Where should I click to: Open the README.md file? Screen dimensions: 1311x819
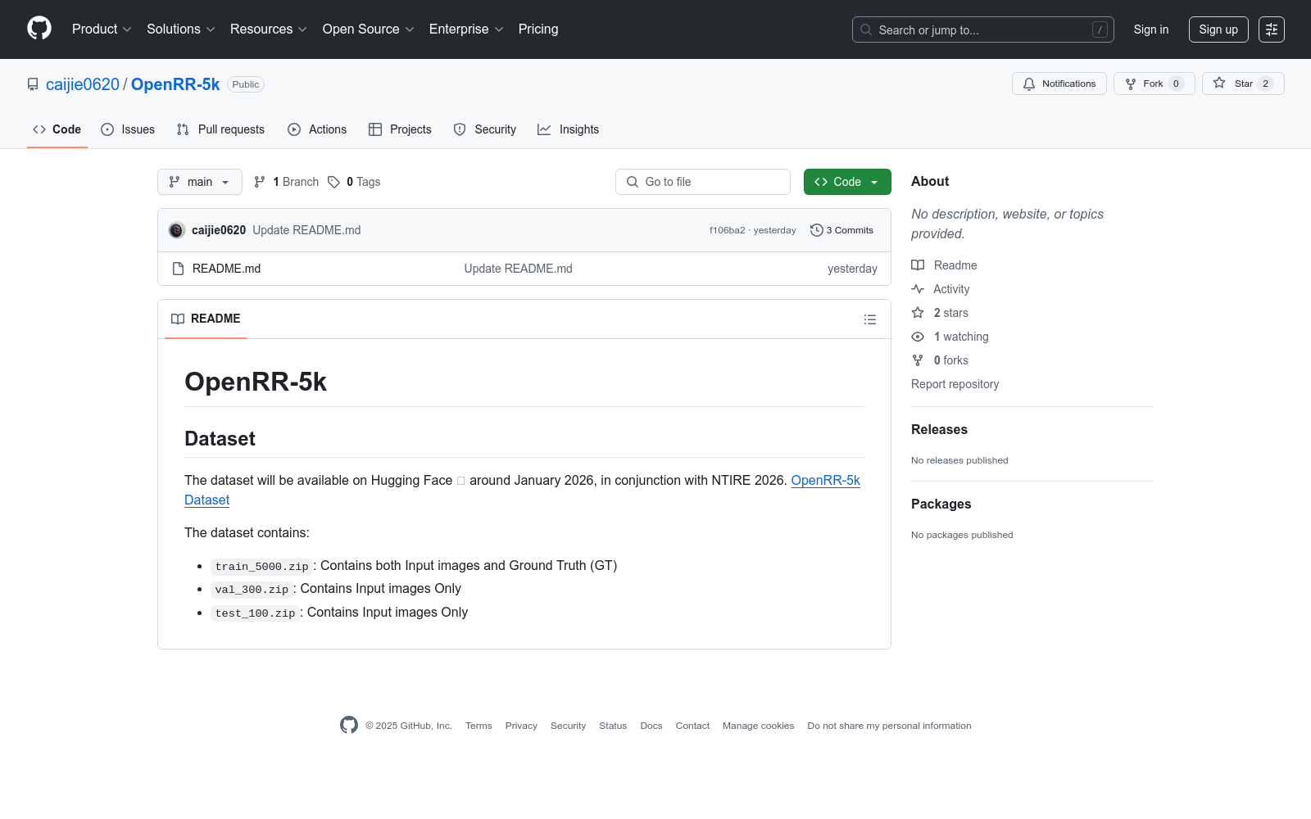click(226, 269)
